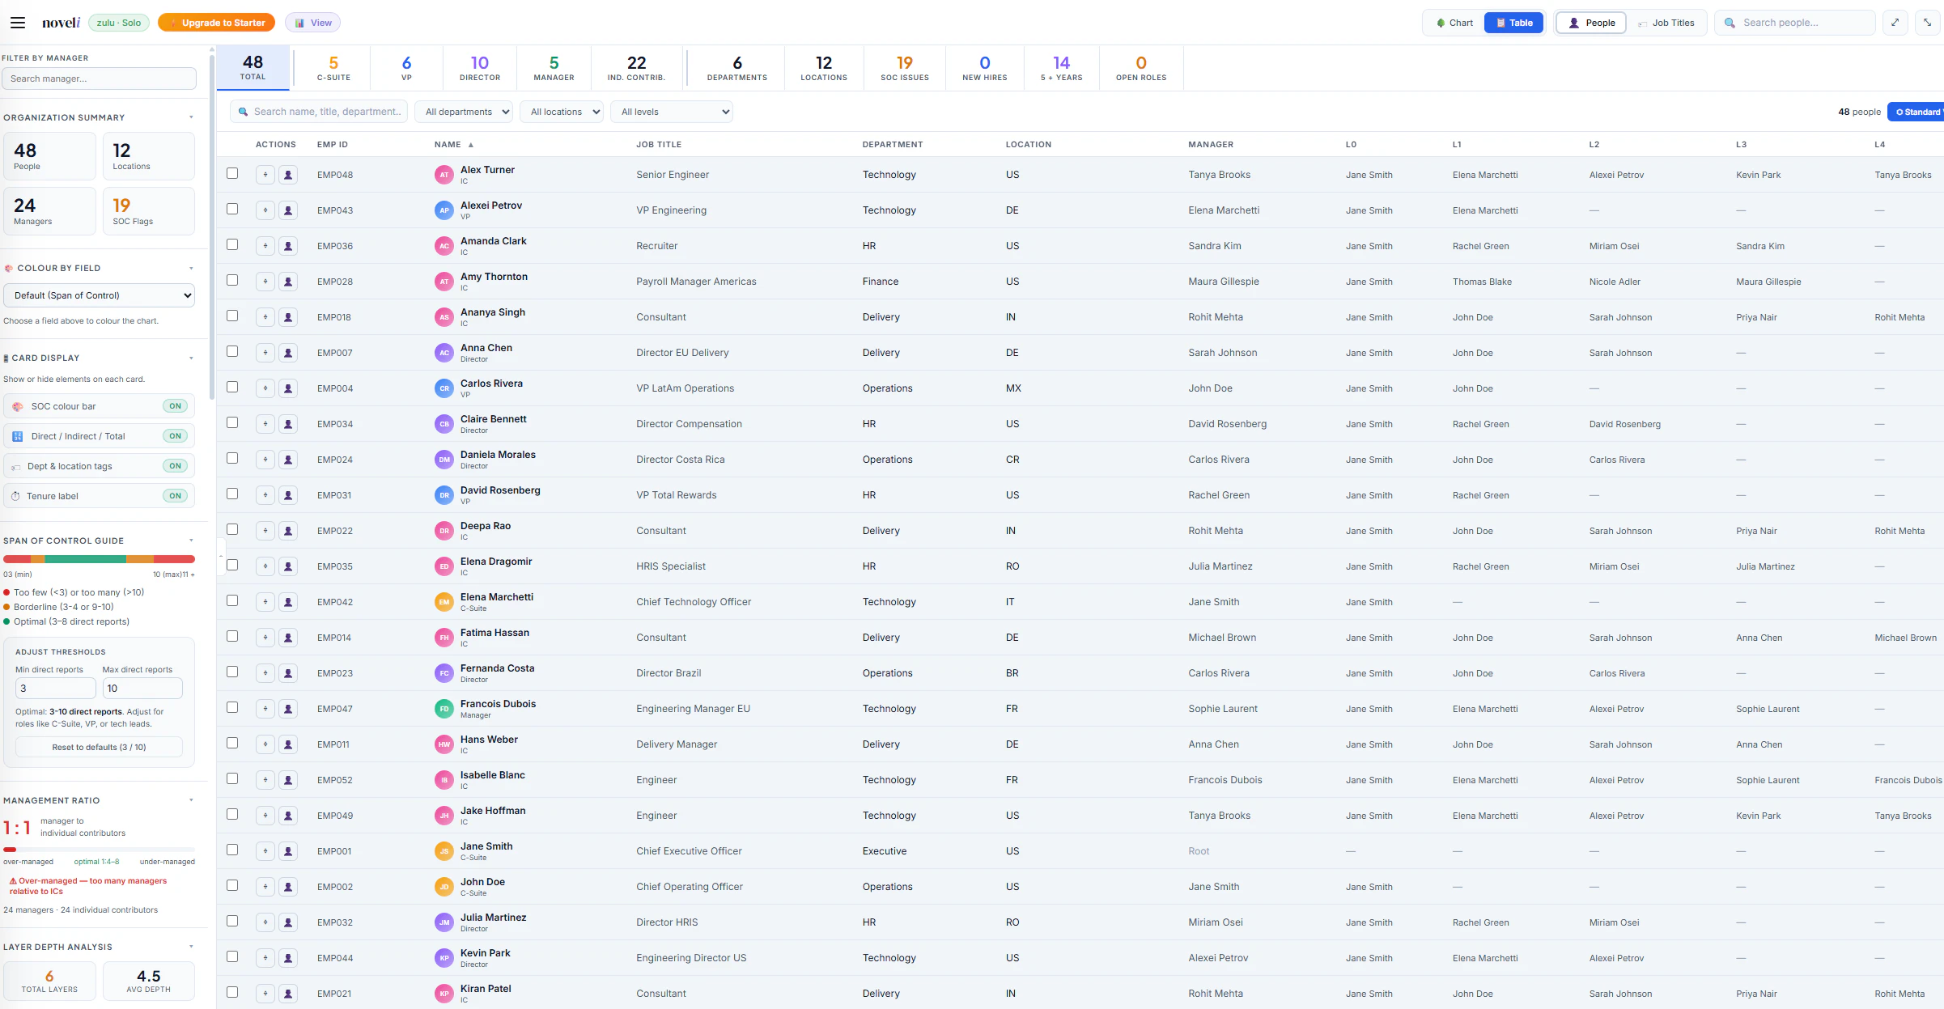Check the row checkbox for Alex Turner

232,173
